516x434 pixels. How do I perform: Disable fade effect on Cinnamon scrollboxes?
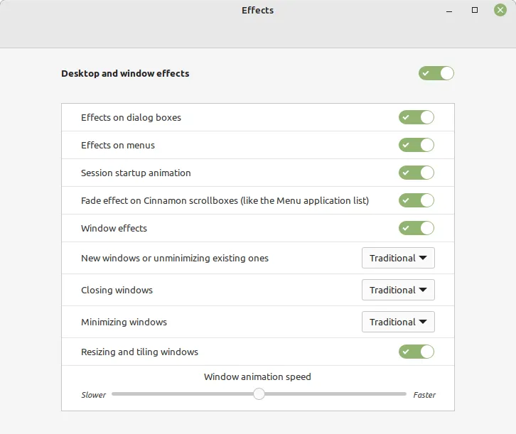point(416,200)
